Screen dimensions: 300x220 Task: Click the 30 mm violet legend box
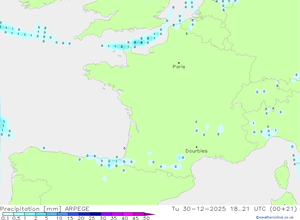(106, 214)
